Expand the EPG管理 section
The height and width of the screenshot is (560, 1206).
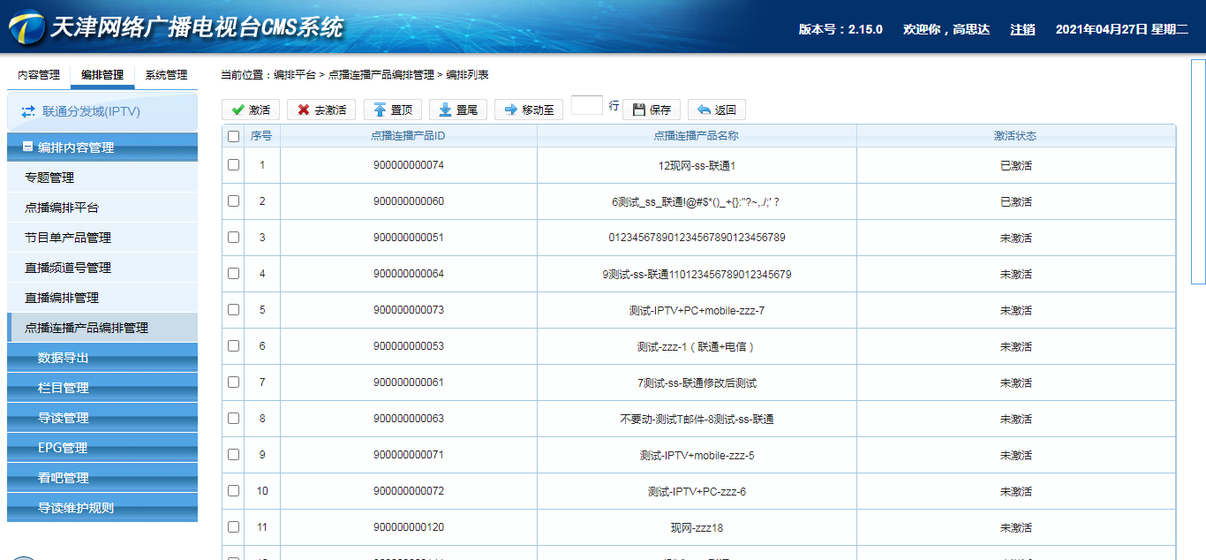(x=102, y=448)
